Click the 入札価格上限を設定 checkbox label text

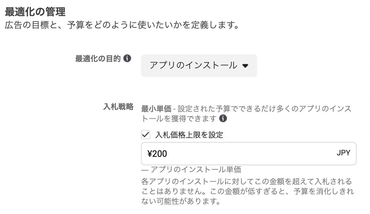tap(189, 135)
